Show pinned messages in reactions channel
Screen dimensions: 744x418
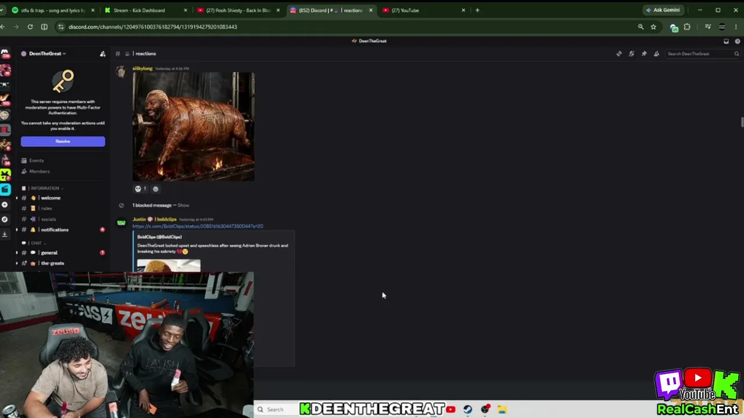click(x=644, y=53)
